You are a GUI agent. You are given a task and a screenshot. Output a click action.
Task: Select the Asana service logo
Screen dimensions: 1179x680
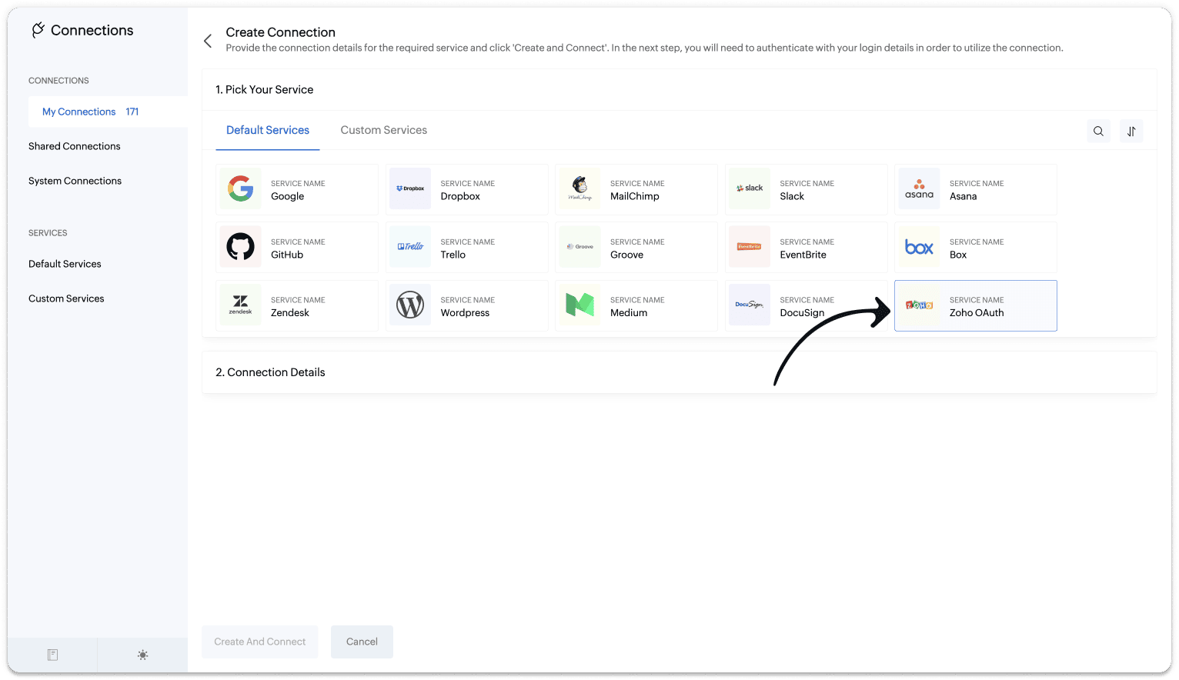point(919,188)
